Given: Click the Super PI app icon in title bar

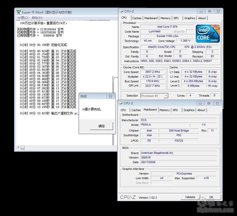Looking at the screenshot, I should point(19,12).
